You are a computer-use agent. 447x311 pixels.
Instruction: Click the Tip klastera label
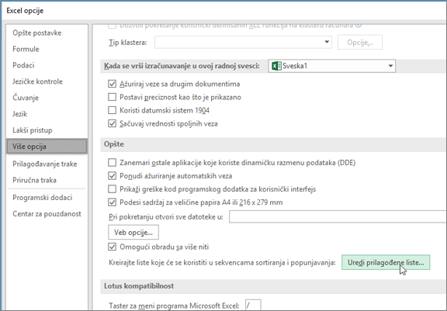point(128,43)
